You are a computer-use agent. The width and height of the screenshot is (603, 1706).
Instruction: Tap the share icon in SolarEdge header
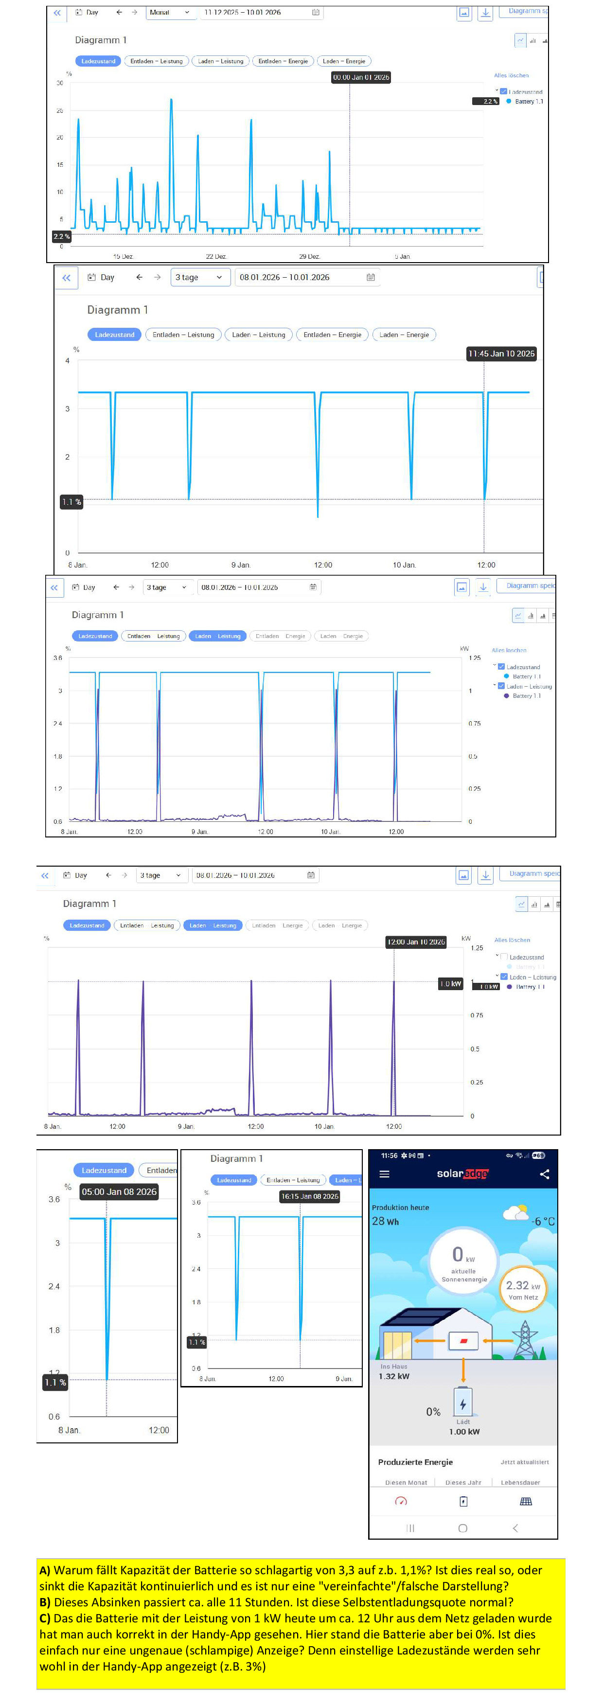point(544,1173)
